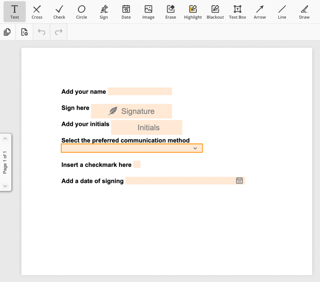
Task: Select the Check tool
Action: click(x=59, y=11)
